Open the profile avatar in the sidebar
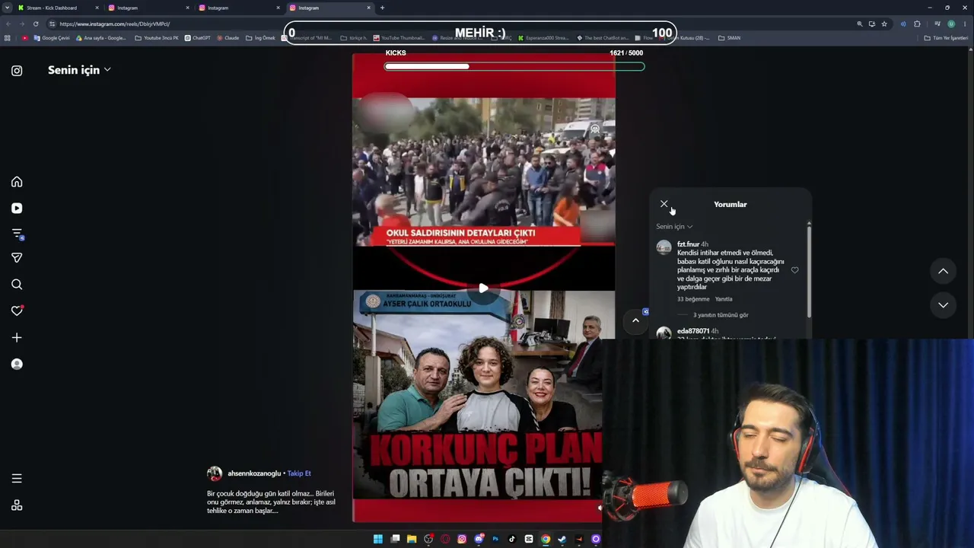Viewport: 974px width, 548px height. [17, 364]
